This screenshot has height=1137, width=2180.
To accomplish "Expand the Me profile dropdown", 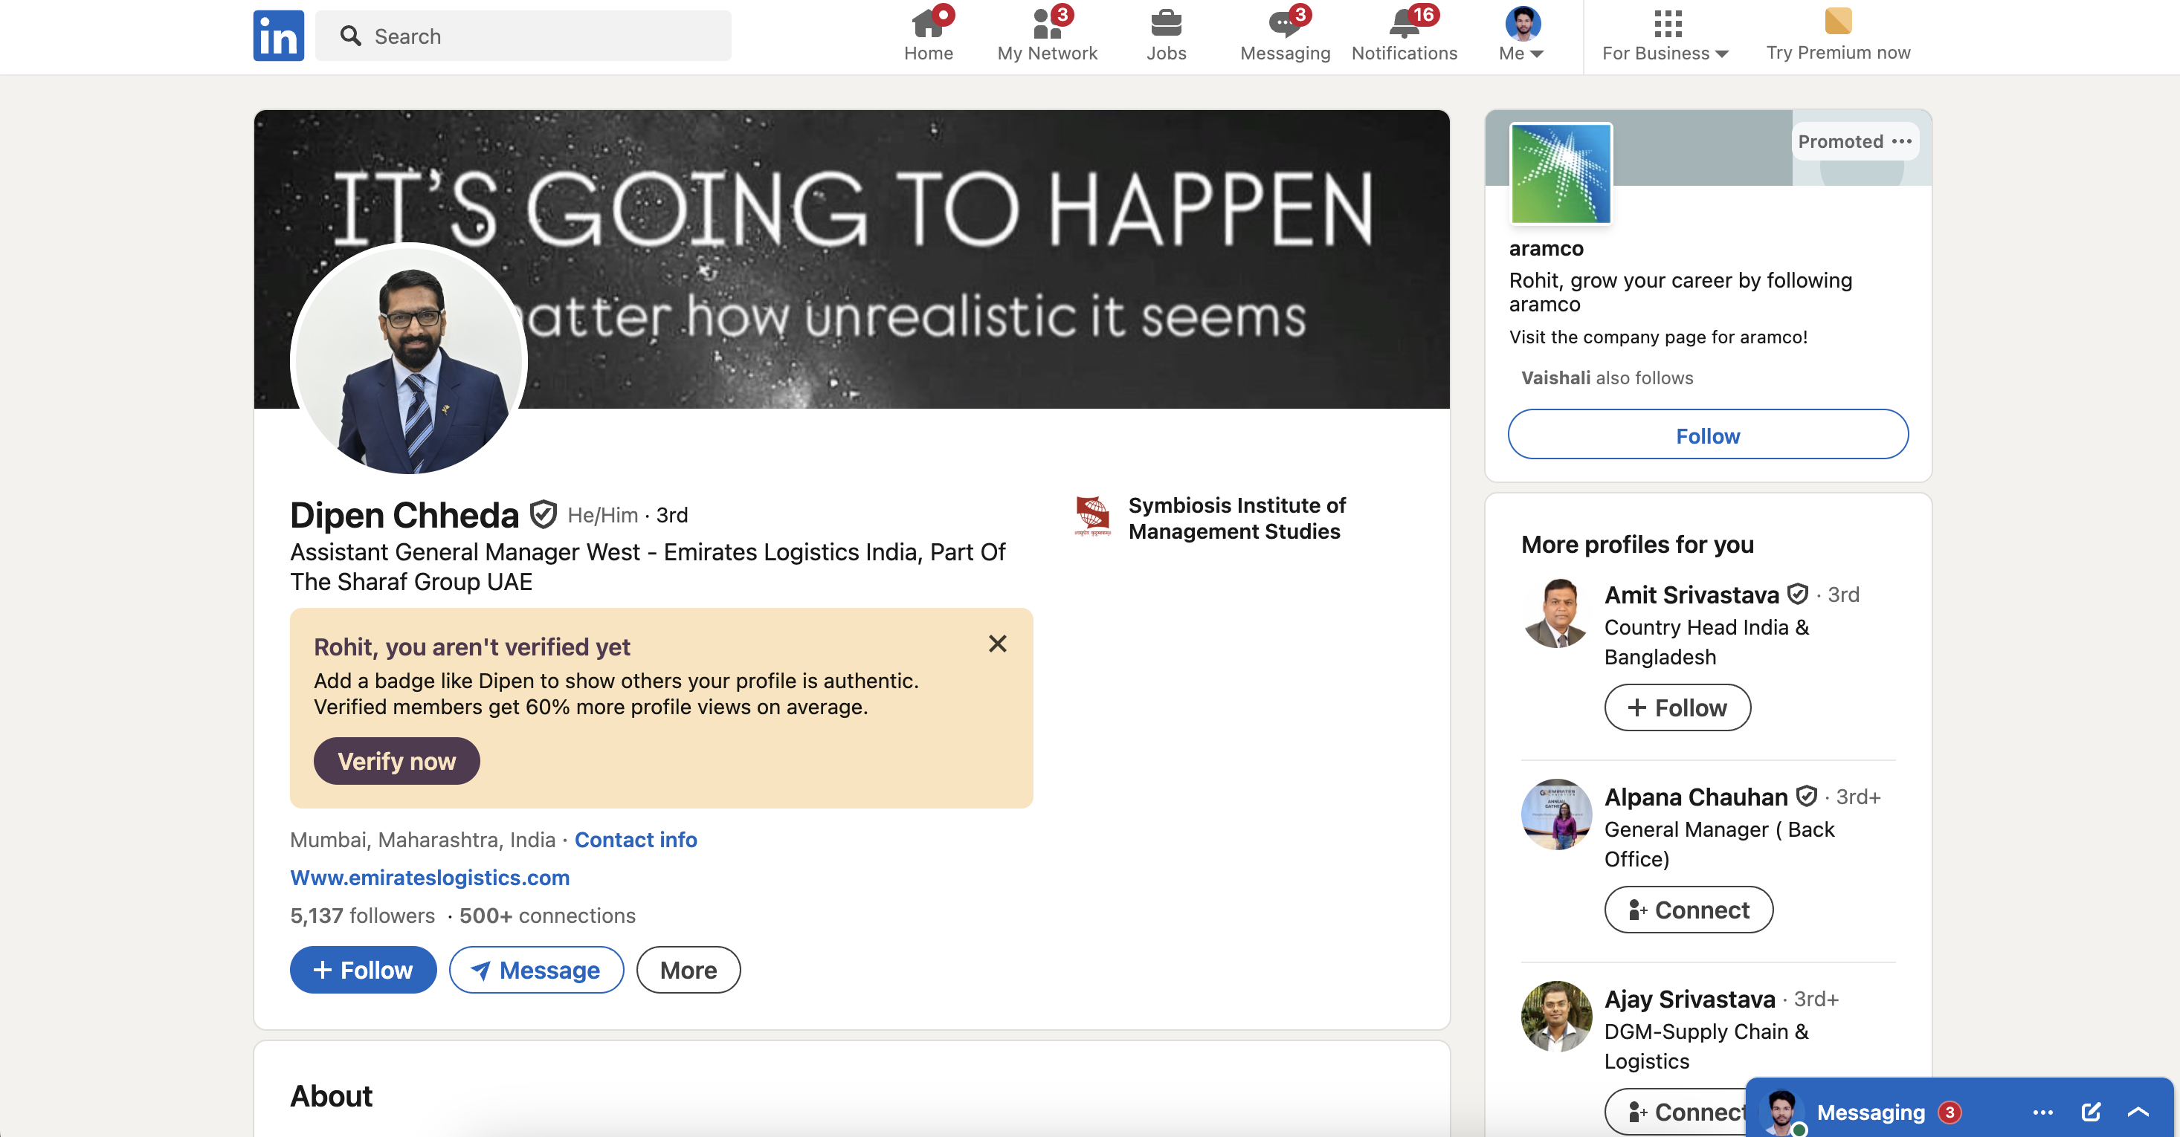I will 1521,53.
